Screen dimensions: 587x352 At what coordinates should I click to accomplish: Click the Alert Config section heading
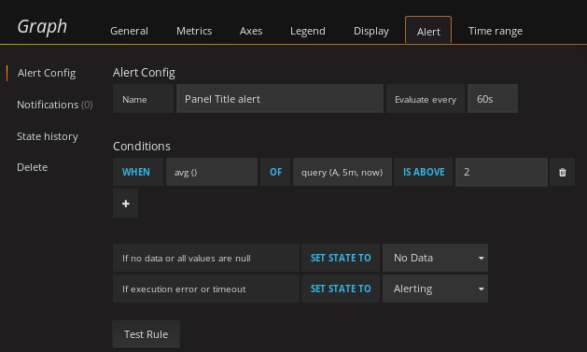coord(144,72)
